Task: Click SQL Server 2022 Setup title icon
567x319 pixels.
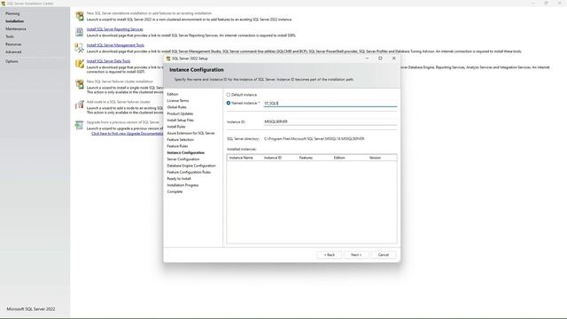Action: (168, 58)
